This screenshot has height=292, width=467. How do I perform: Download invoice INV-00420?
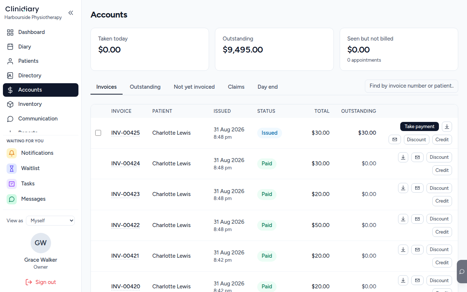coord(403,280)
